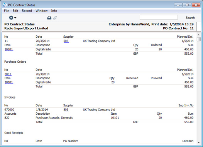
Task: Close the PO Contract Status window
Action: [x=196, y=5]
